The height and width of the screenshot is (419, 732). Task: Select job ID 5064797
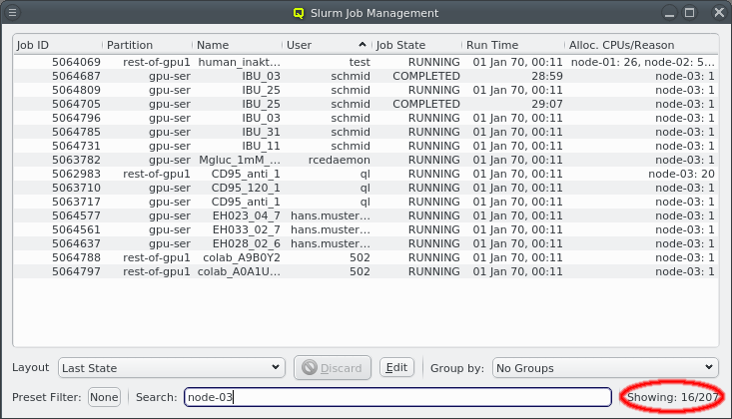coord(76,272)
